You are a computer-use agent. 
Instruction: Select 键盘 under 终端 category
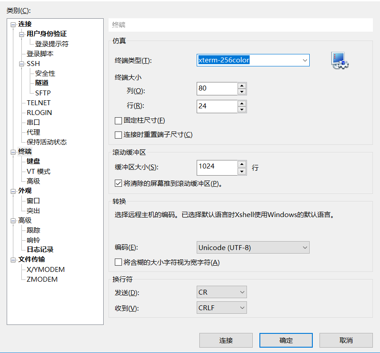(33, 161)
